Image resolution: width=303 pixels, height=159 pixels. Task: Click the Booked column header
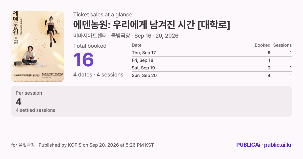pyautogui.click(x=263, y=45)
